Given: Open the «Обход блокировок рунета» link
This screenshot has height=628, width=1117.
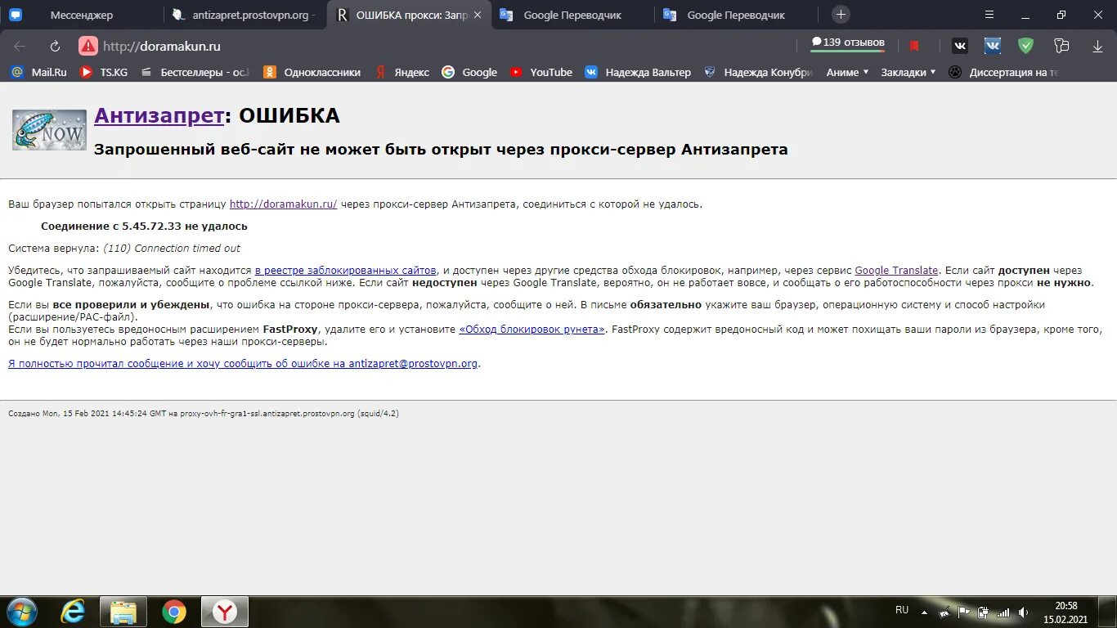Looking at the screenshot, I should point(532,330).
